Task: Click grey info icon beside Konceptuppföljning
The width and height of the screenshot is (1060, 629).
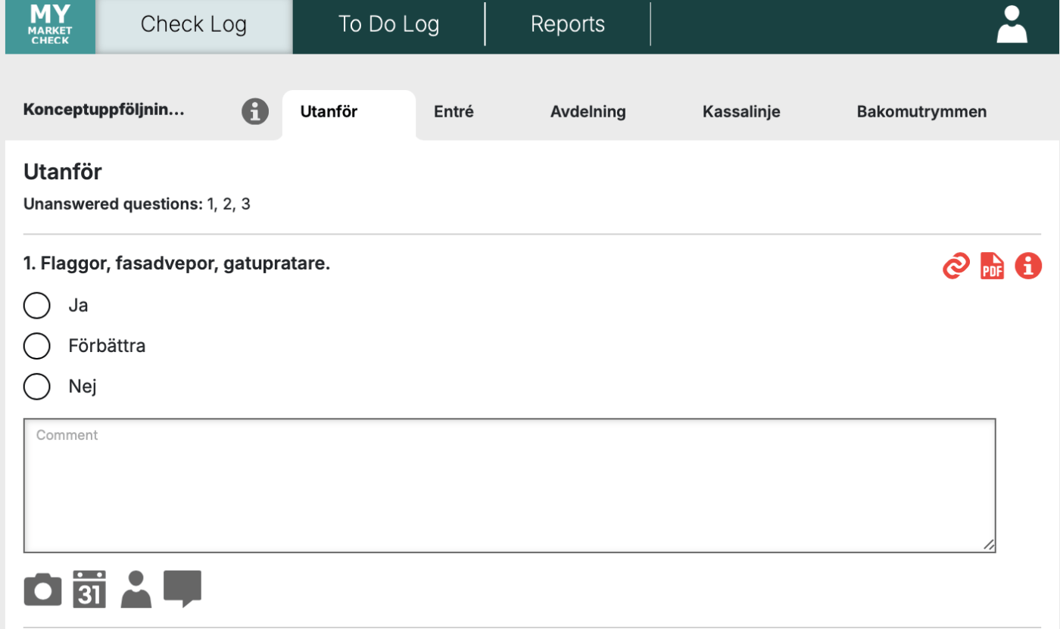Action: point(255,112)
